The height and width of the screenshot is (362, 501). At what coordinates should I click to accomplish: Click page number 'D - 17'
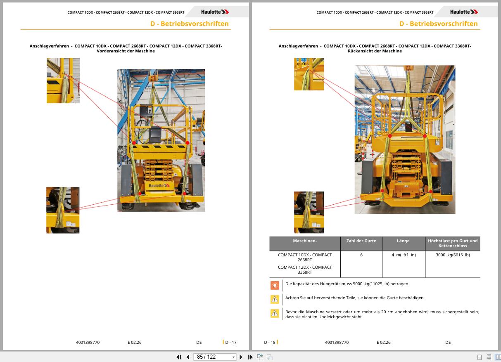pyautogui.click(x=231, y=343)
